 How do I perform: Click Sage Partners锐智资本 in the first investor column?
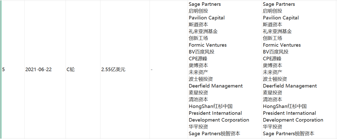click(x=215, y=134)
